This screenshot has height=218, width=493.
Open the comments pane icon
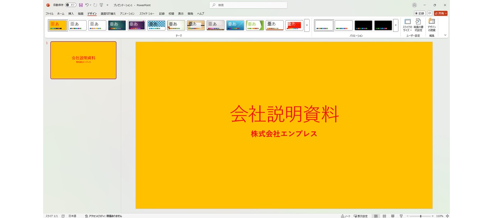point(429,13)
